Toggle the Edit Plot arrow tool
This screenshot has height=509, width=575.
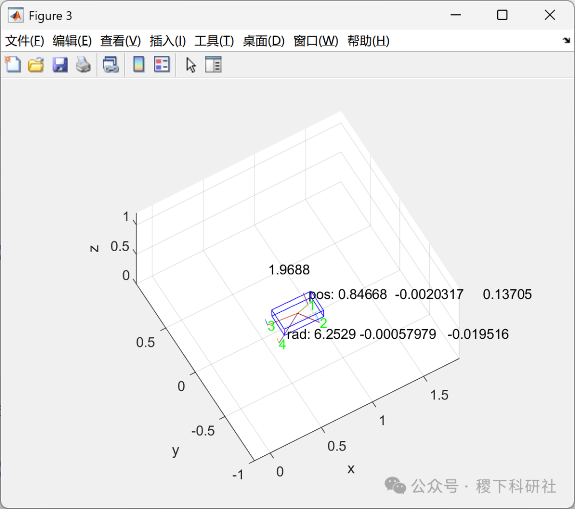191,65
